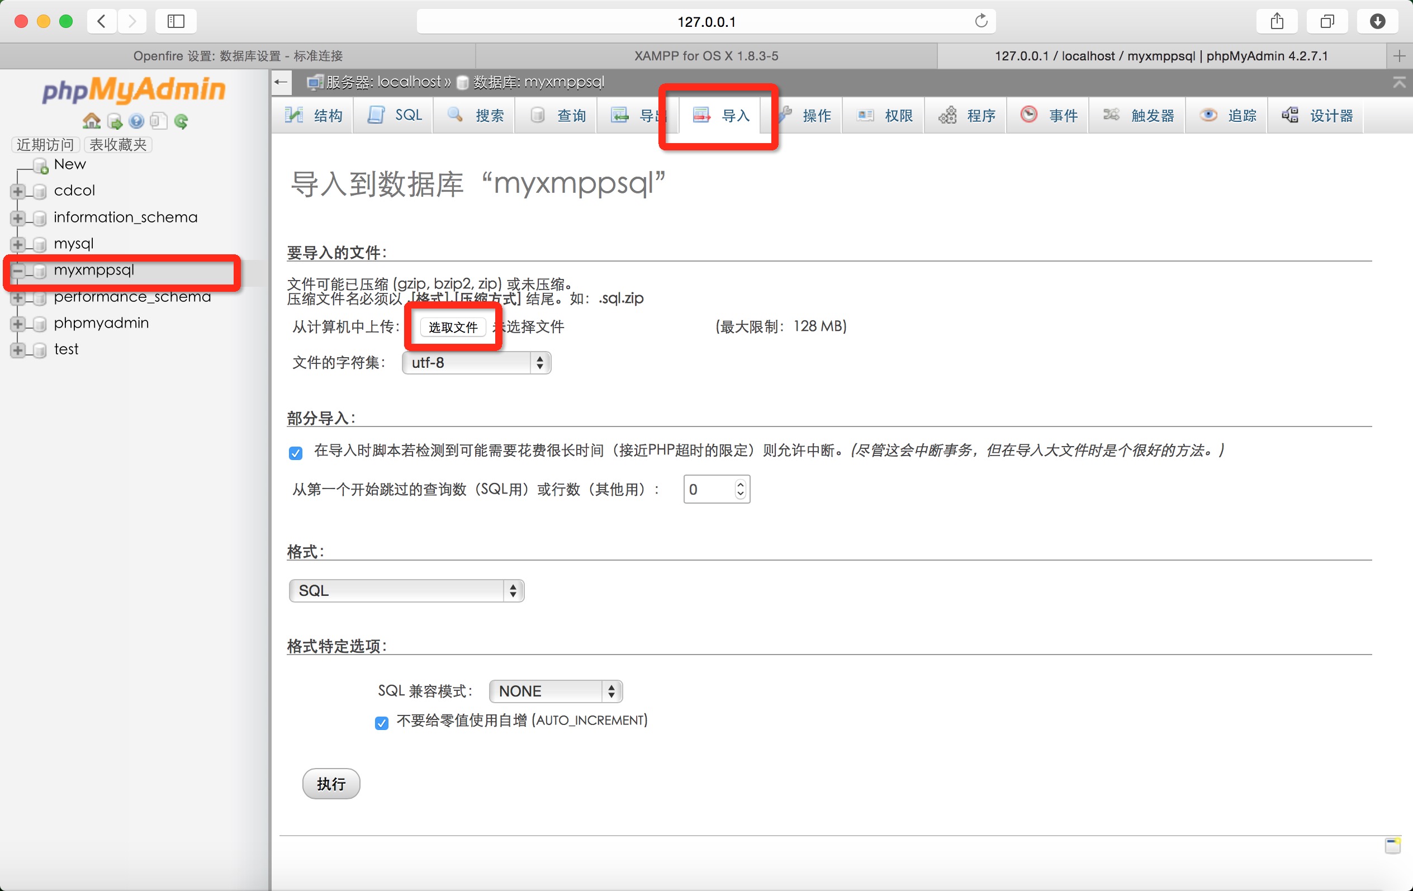1413x891 pixels.
Task: Open 服务器: localhost breadcrumb link
Action: tap(383, 82)
